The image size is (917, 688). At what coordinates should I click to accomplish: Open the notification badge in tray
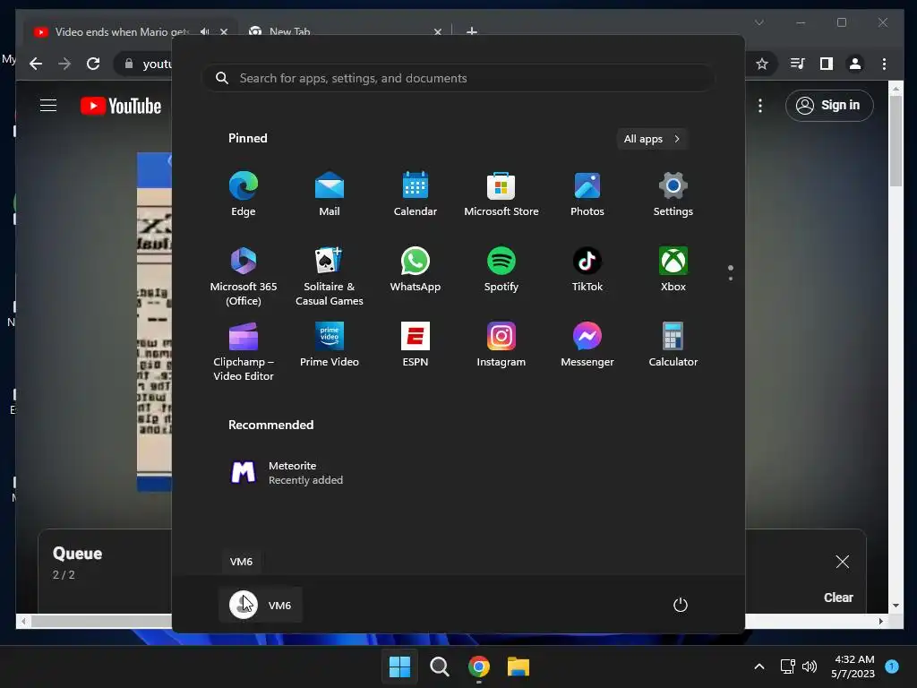coord(892,666)
